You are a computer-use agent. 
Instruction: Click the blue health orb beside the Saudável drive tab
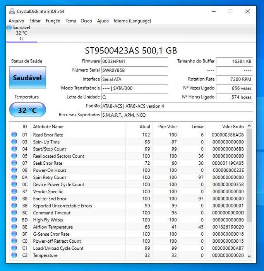point(9,28)
